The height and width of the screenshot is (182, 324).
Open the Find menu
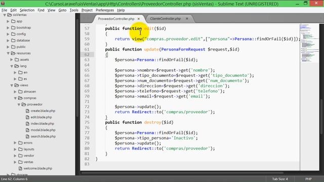click(41, 10)
